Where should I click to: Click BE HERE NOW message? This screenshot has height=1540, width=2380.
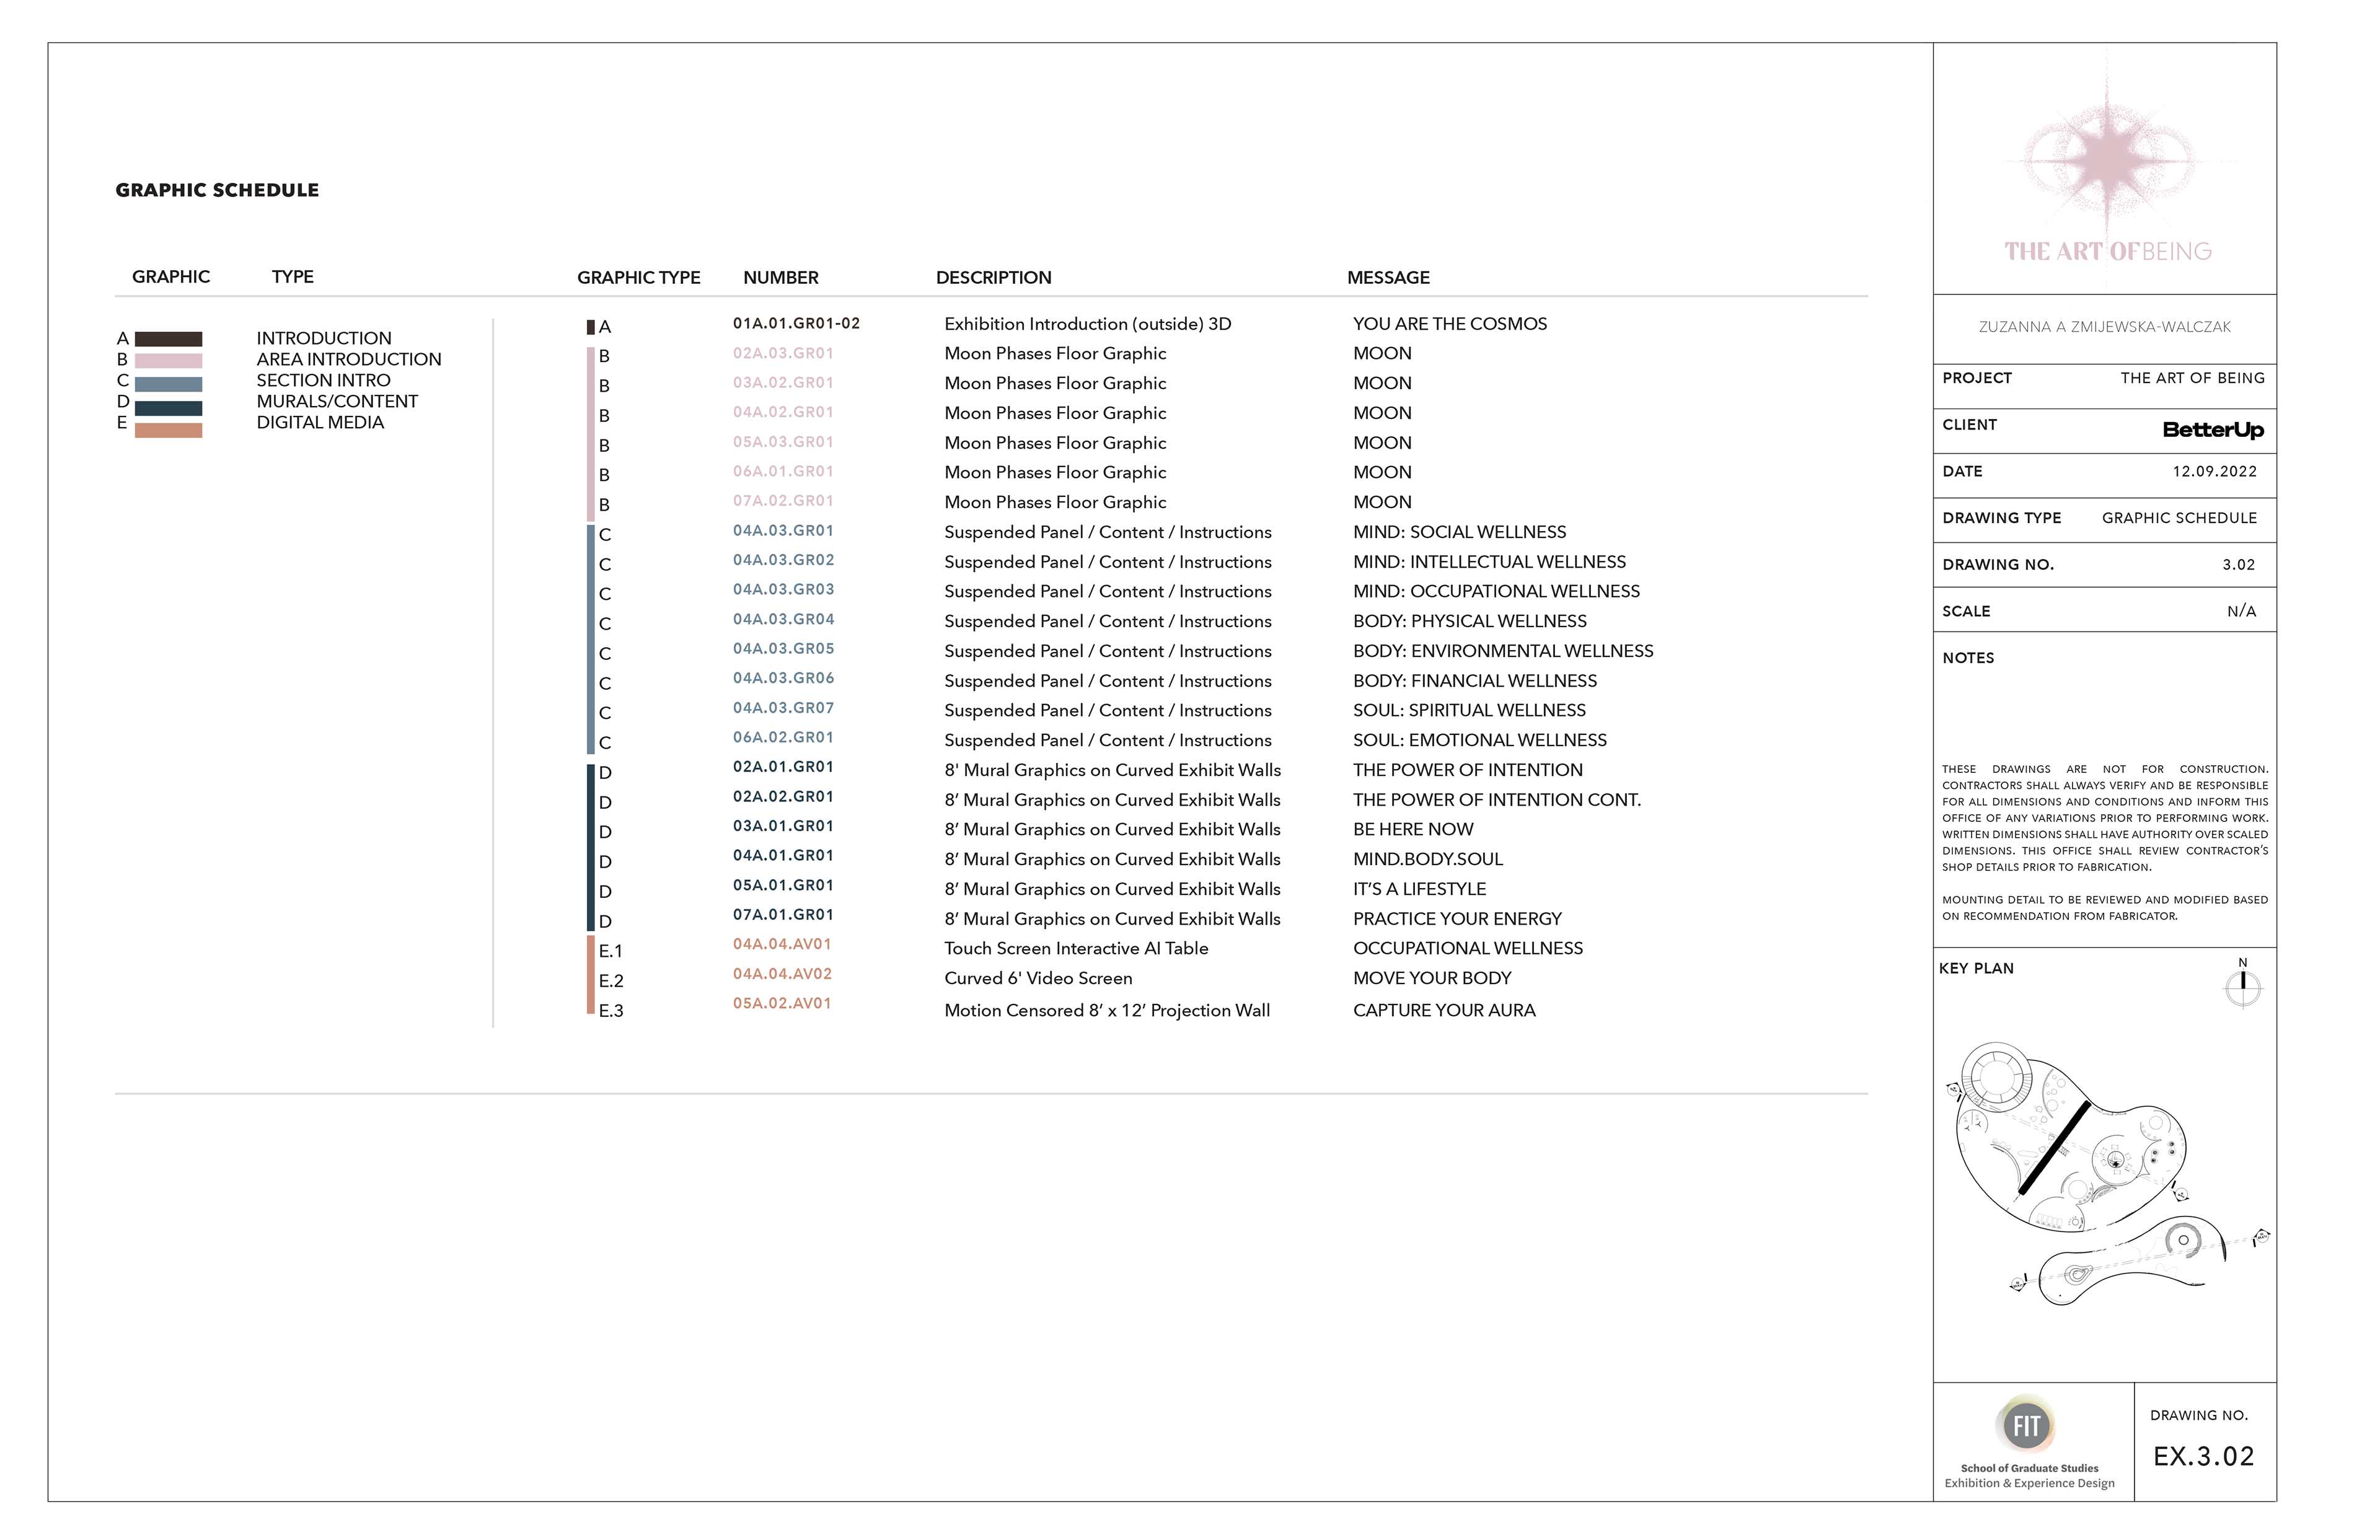[1413, 829]
